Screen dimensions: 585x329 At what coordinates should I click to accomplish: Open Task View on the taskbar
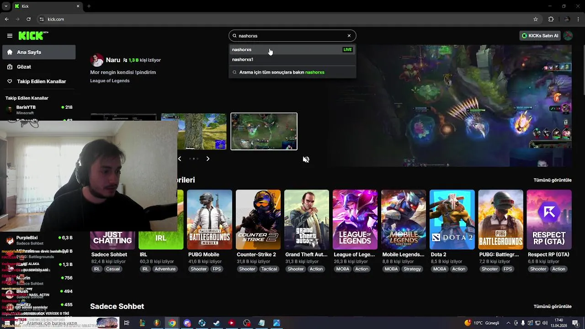click(x=127, y=323)
